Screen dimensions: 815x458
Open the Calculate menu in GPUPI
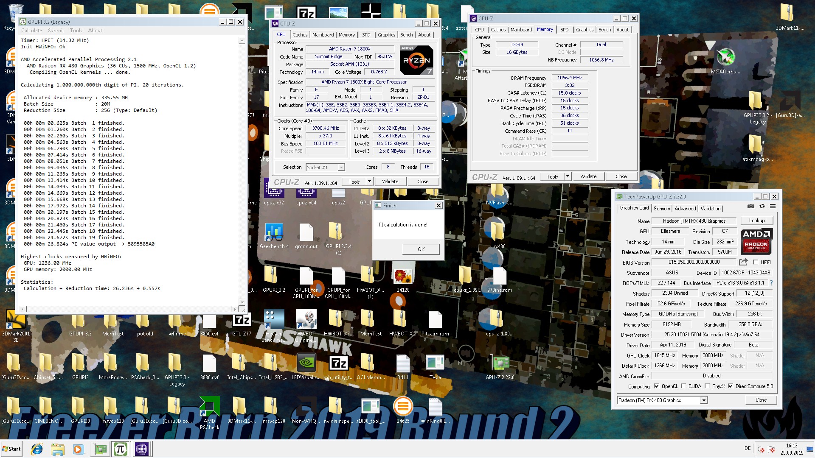pos(31,31)
